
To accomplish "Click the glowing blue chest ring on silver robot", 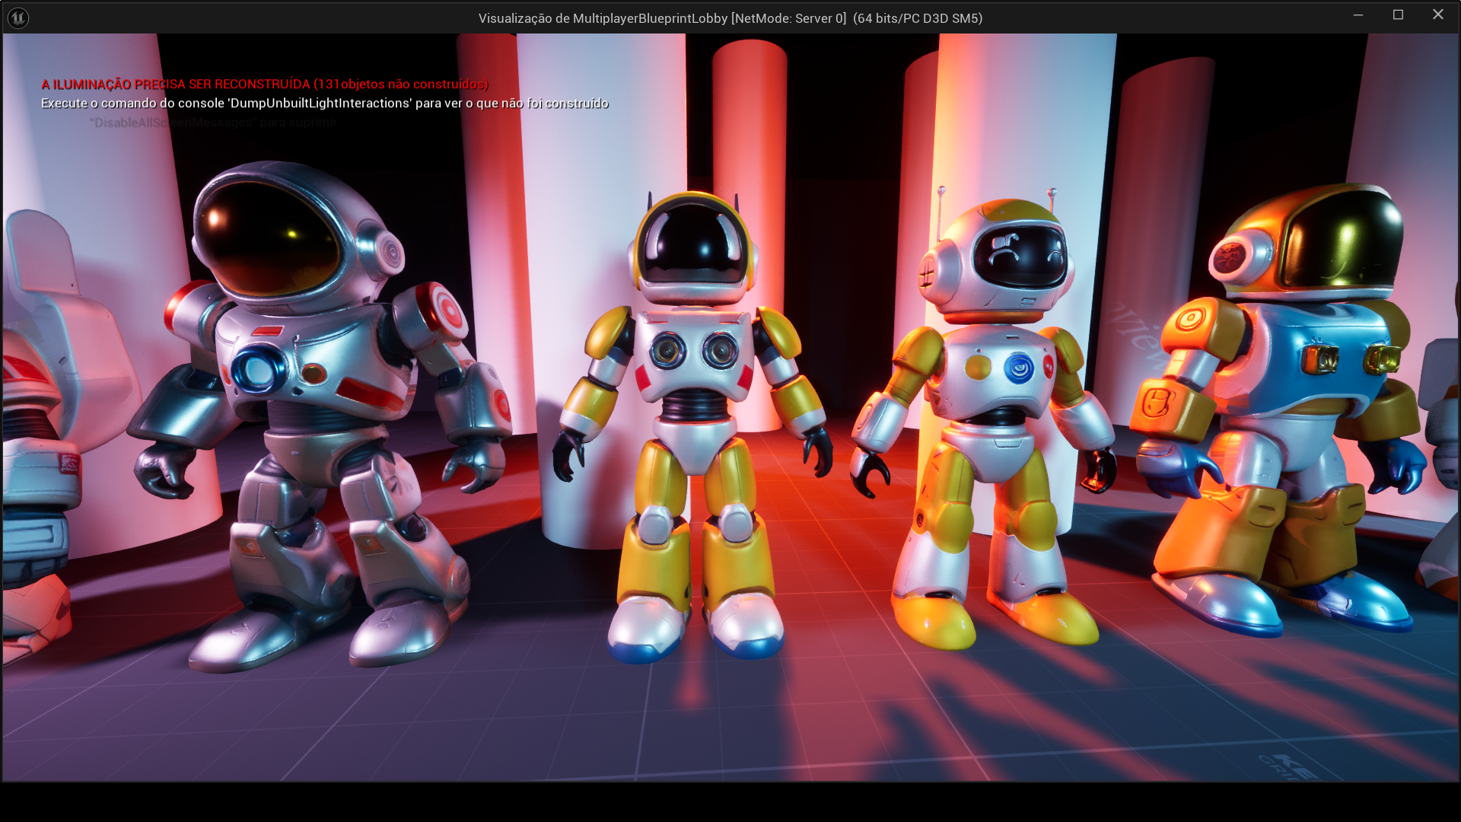I will [x=257, y=371].
